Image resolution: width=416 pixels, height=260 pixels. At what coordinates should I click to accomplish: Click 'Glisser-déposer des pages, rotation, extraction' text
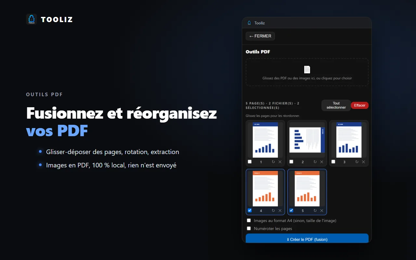point(112,152)
